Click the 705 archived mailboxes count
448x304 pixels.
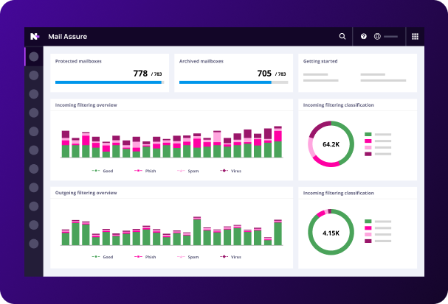point(264,74)
